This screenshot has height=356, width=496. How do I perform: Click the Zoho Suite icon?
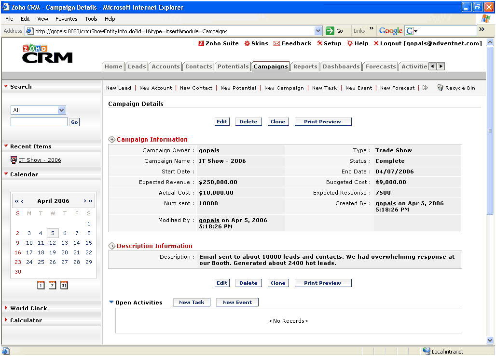click(x=201, y=43)
